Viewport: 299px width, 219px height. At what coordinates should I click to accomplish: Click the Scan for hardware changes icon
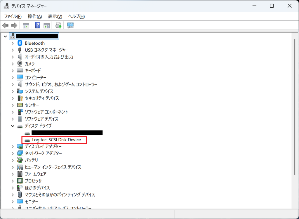point(70,26)
